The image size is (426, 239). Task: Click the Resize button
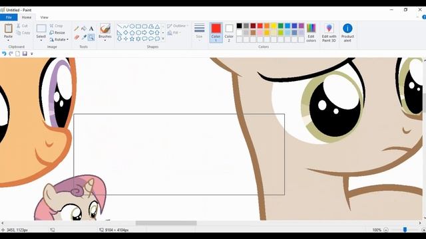click(57, 33)
